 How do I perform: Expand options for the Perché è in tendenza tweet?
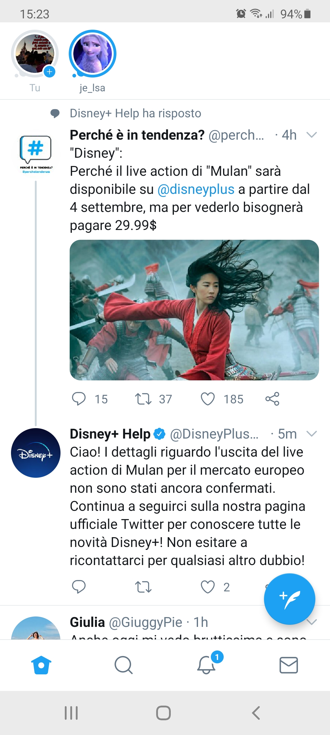coord(312,135)
